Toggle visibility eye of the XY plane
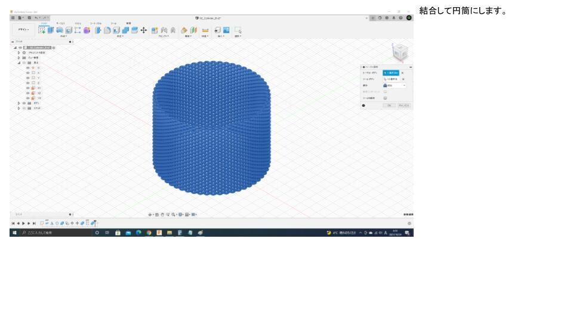 28,88
